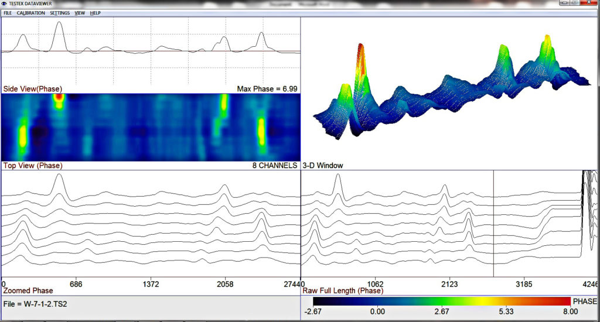600x322 pixels.
Task: Click the 3185 axis tick in Raw Full Length
Action: pos(524,284)
